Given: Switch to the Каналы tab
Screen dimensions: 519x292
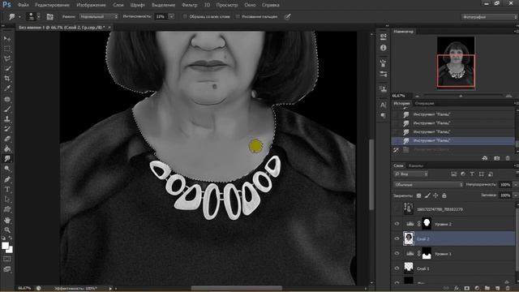Looking at the screenshot, I should click(x=416, y=165).
